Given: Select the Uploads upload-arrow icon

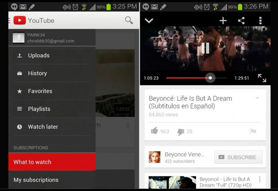Looking at the screenshot, I should (19, 55).
